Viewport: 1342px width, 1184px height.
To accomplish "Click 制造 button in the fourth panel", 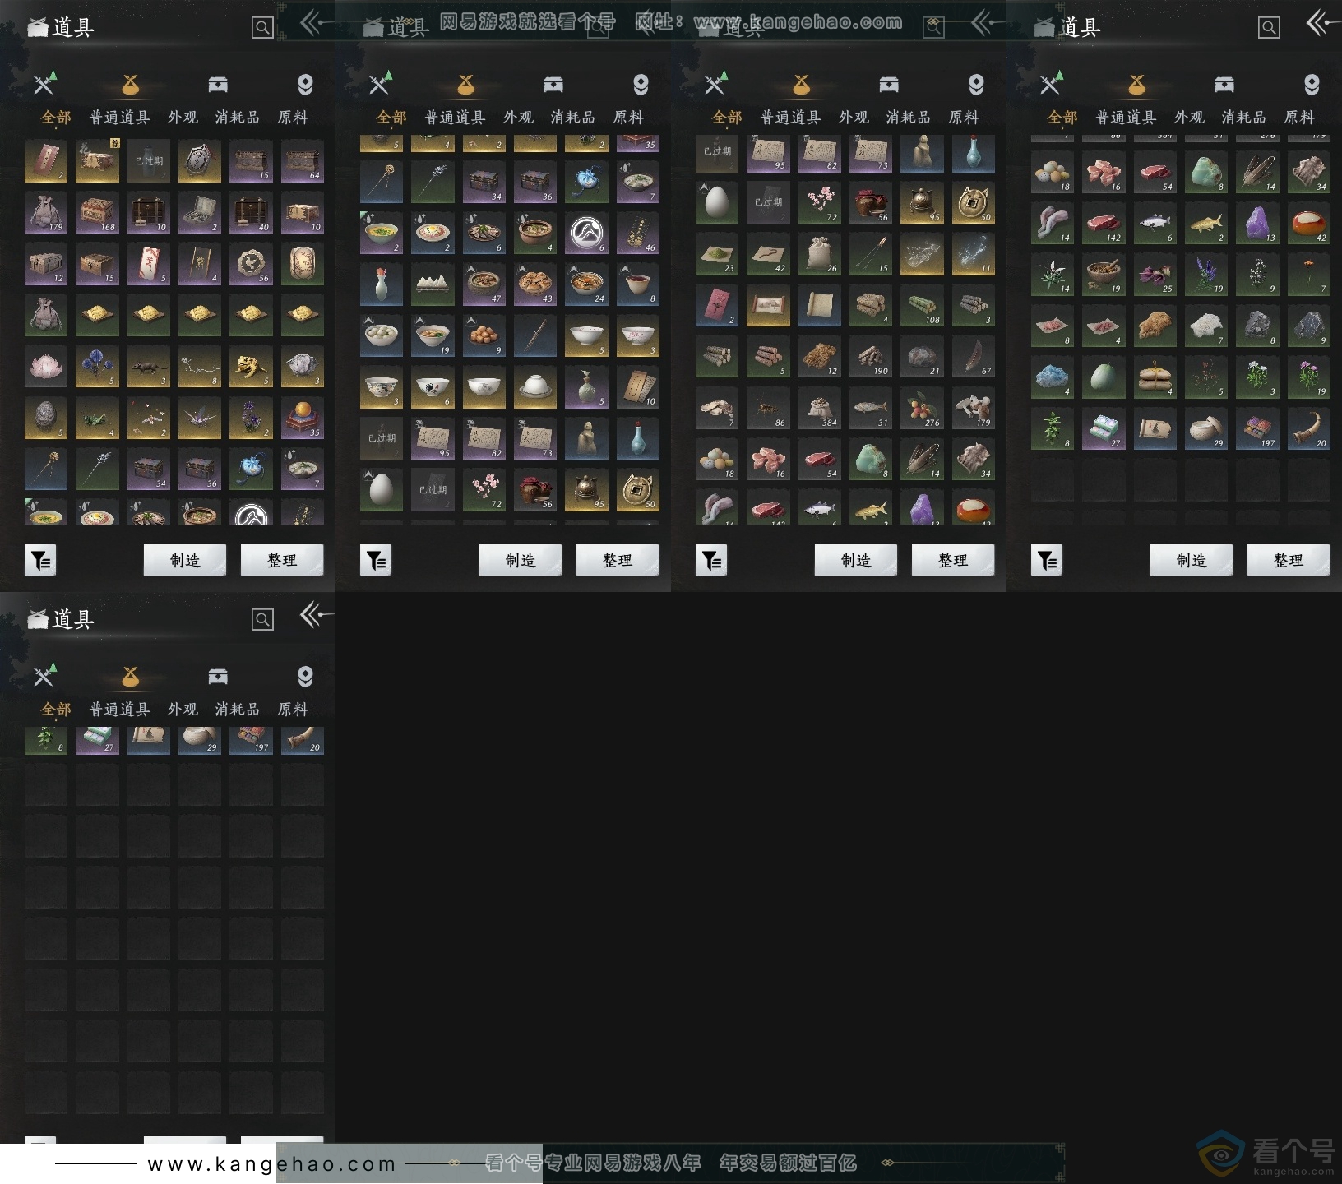I will pyautogui.click(x=1192, y=560).
